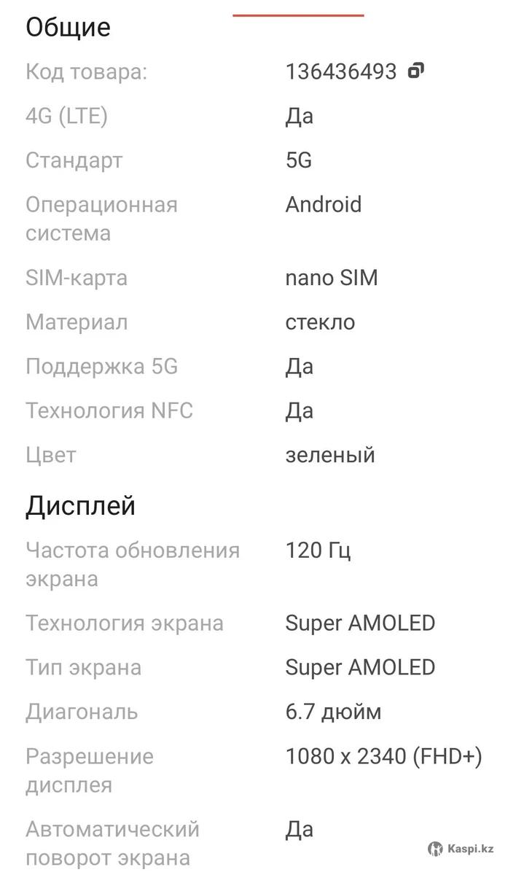This screenshot has height=875, width=508.
Task: Select product code number 136436493
Action: pos(341,71)
